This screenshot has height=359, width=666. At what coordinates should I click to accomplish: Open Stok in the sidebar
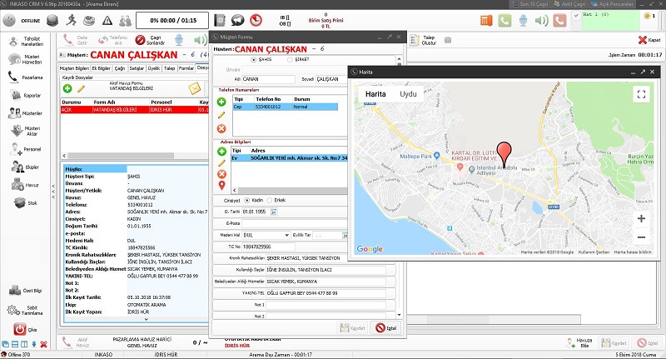[27, 202]
